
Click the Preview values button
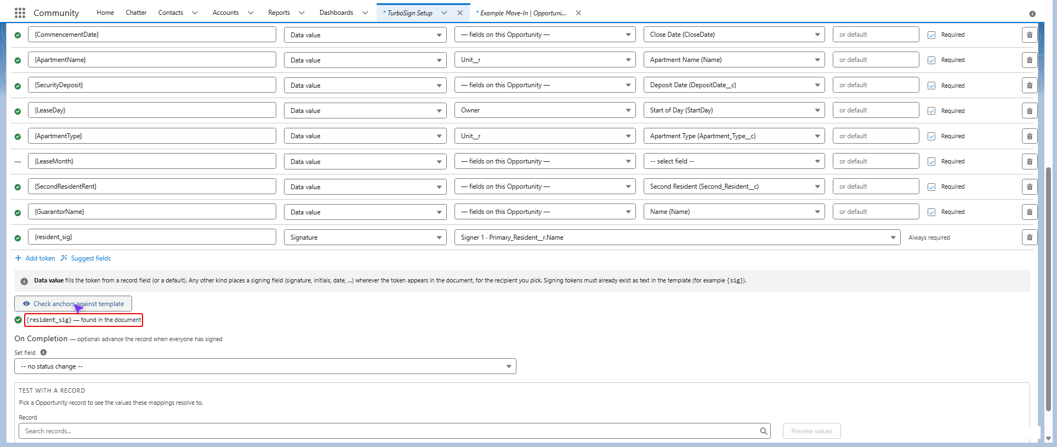tap(811, 431)
